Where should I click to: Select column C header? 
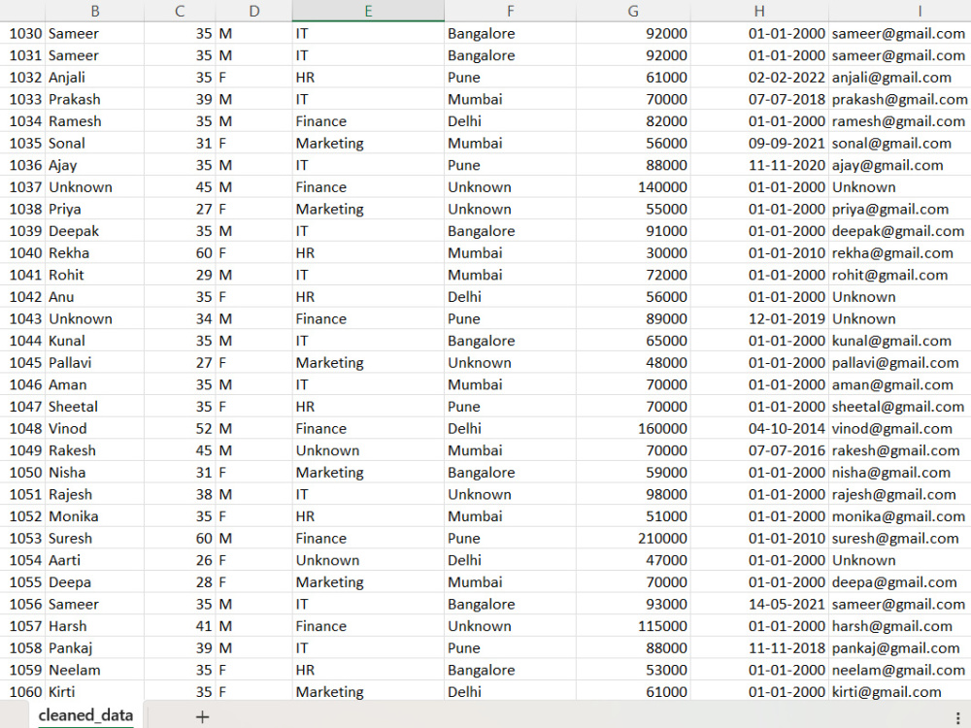[x=180, y=11]
